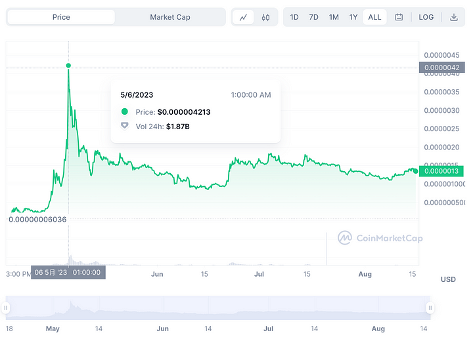Viewport: 473px width, 339px height.
Task: Set time range to 1M
Action: (x=334, y=17)
